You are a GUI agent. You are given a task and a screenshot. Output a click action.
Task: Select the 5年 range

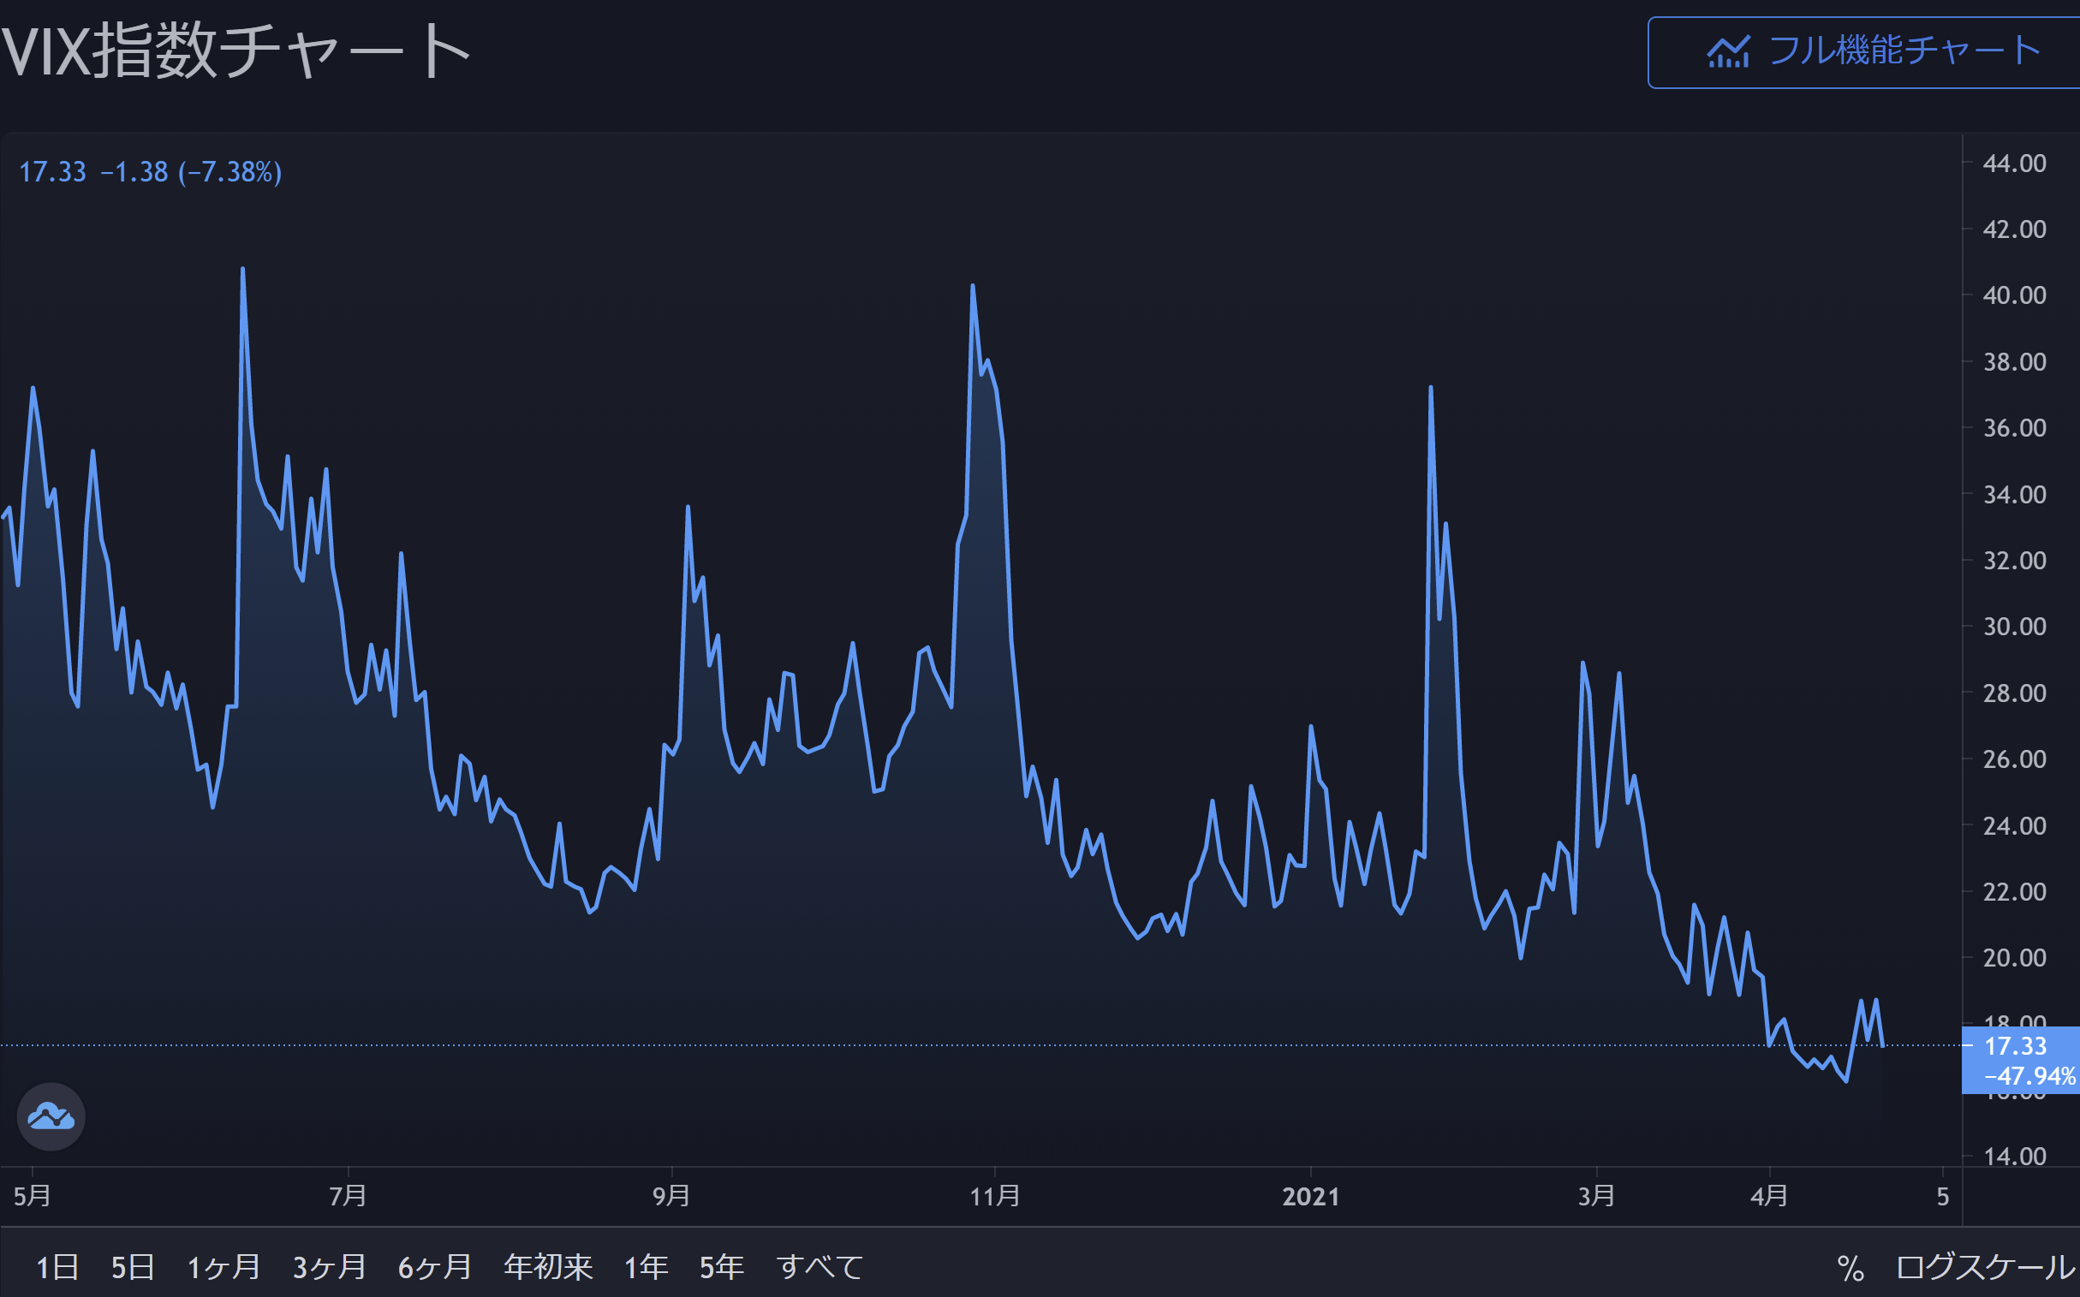pos(721,1267)
